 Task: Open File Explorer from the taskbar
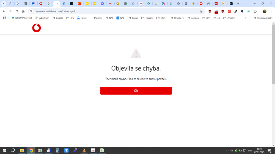point(22,150)
